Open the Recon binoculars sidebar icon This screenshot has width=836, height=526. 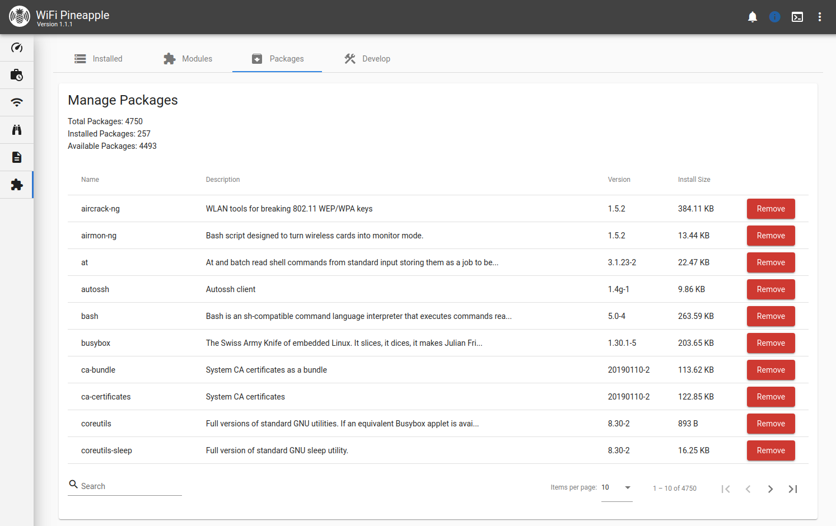17,130
